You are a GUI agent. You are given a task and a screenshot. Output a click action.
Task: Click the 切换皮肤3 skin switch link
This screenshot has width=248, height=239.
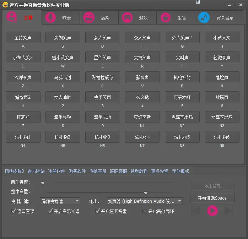tap(14, 171)
